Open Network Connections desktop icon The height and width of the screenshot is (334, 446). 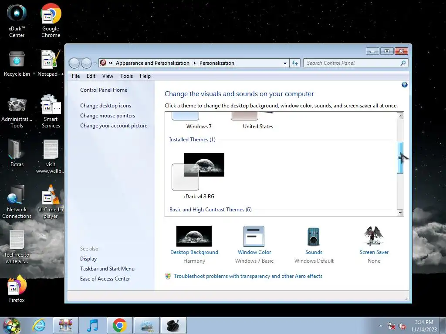coord(17,202)
